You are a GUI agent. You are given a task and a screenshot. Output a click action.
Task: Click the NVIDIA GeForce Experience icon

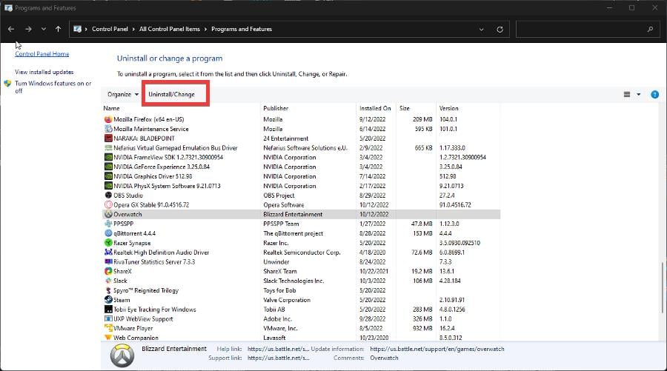click(x=108, y=167)
